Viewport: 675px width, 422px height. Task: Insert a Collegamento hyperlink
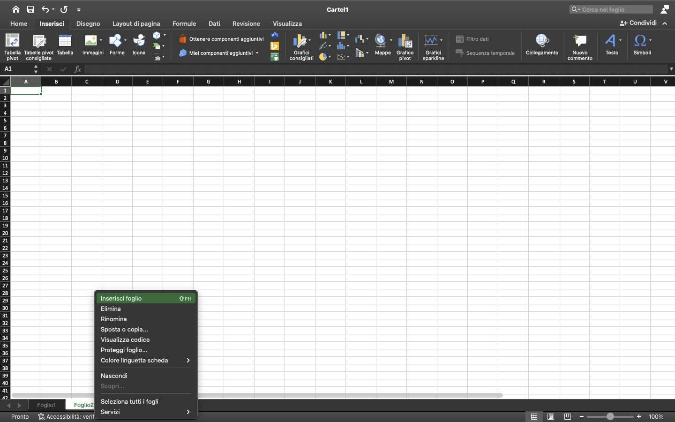click(542, 45)
